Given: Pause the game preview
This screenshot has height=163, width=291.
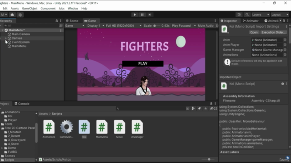Looking at the screenshot, I should click(142, 14).
